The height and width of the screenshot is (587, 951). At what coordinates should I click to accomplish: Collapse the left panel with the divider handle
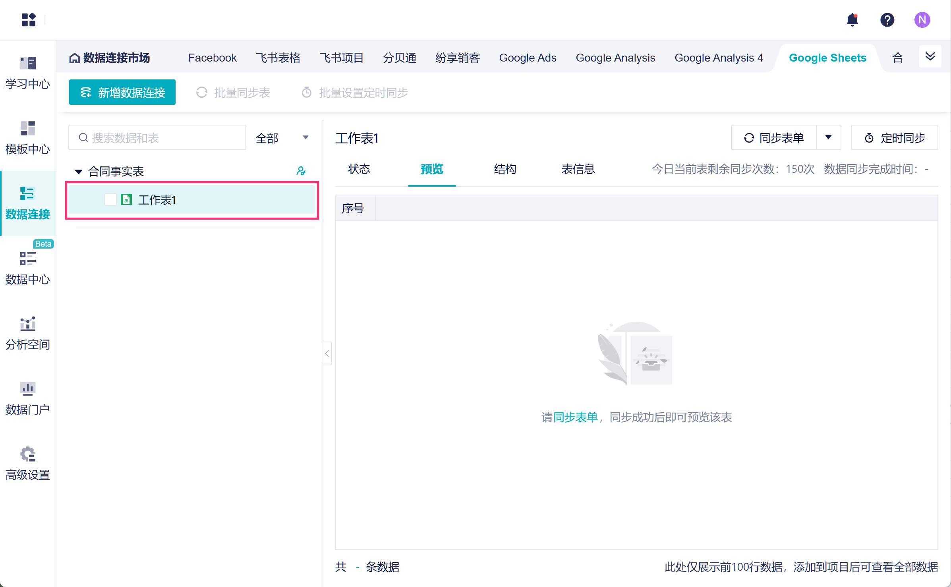coord(327,353)
